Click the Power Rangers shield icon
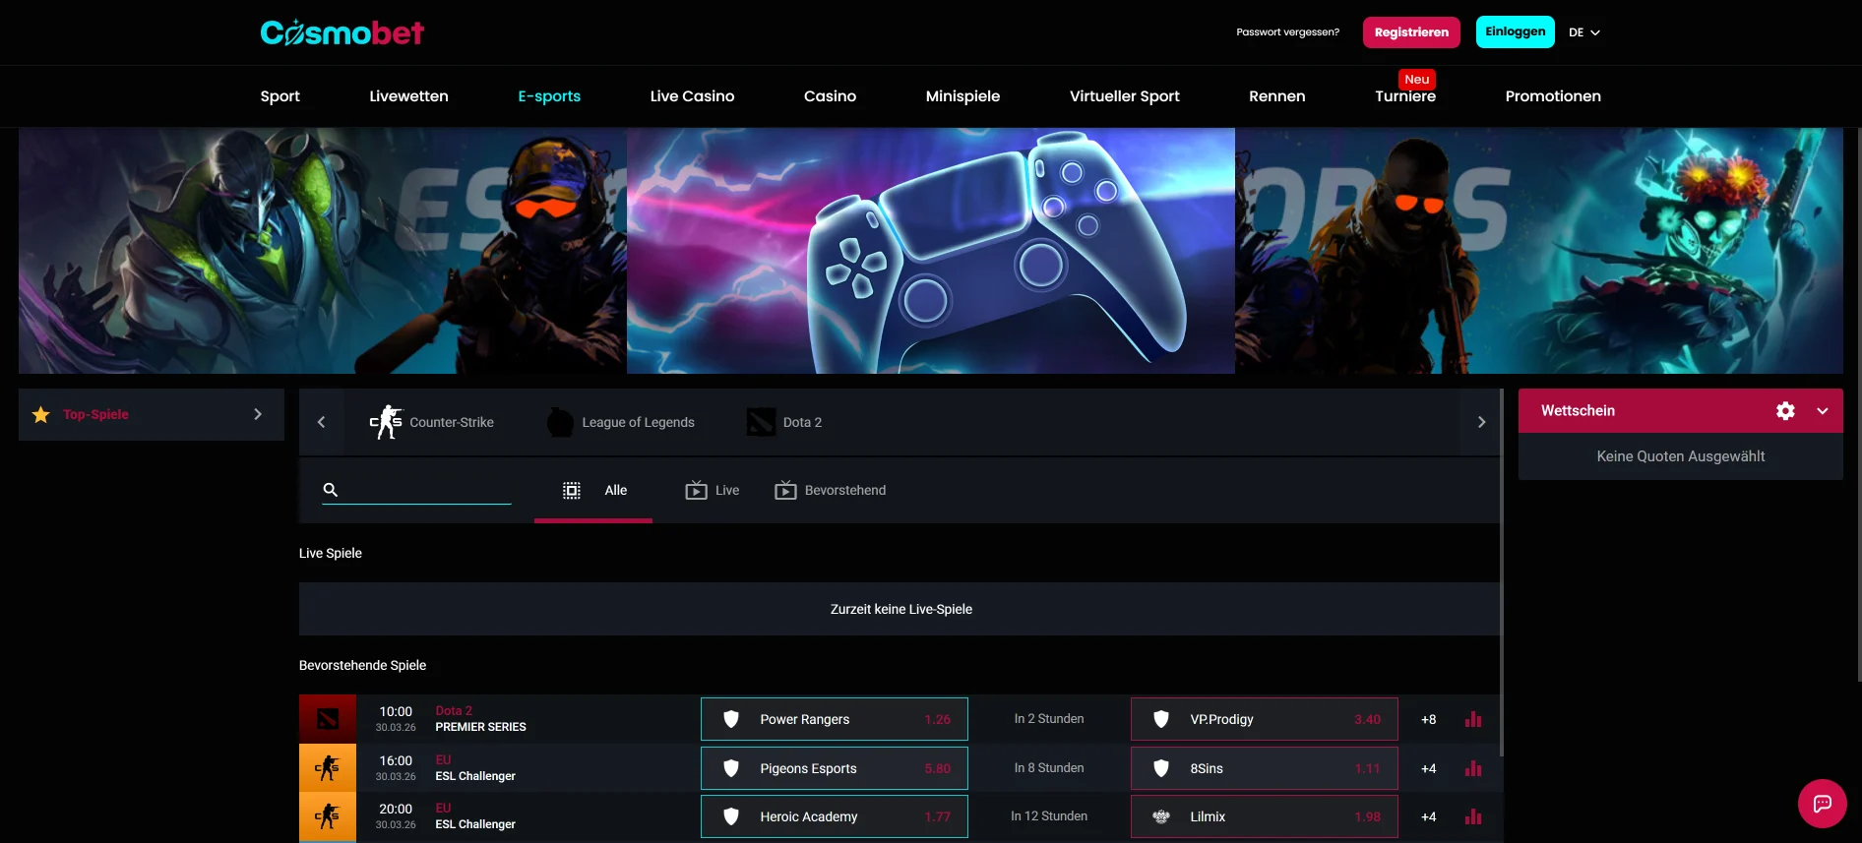The image size is (1862, 843). [x=731, y=719]
